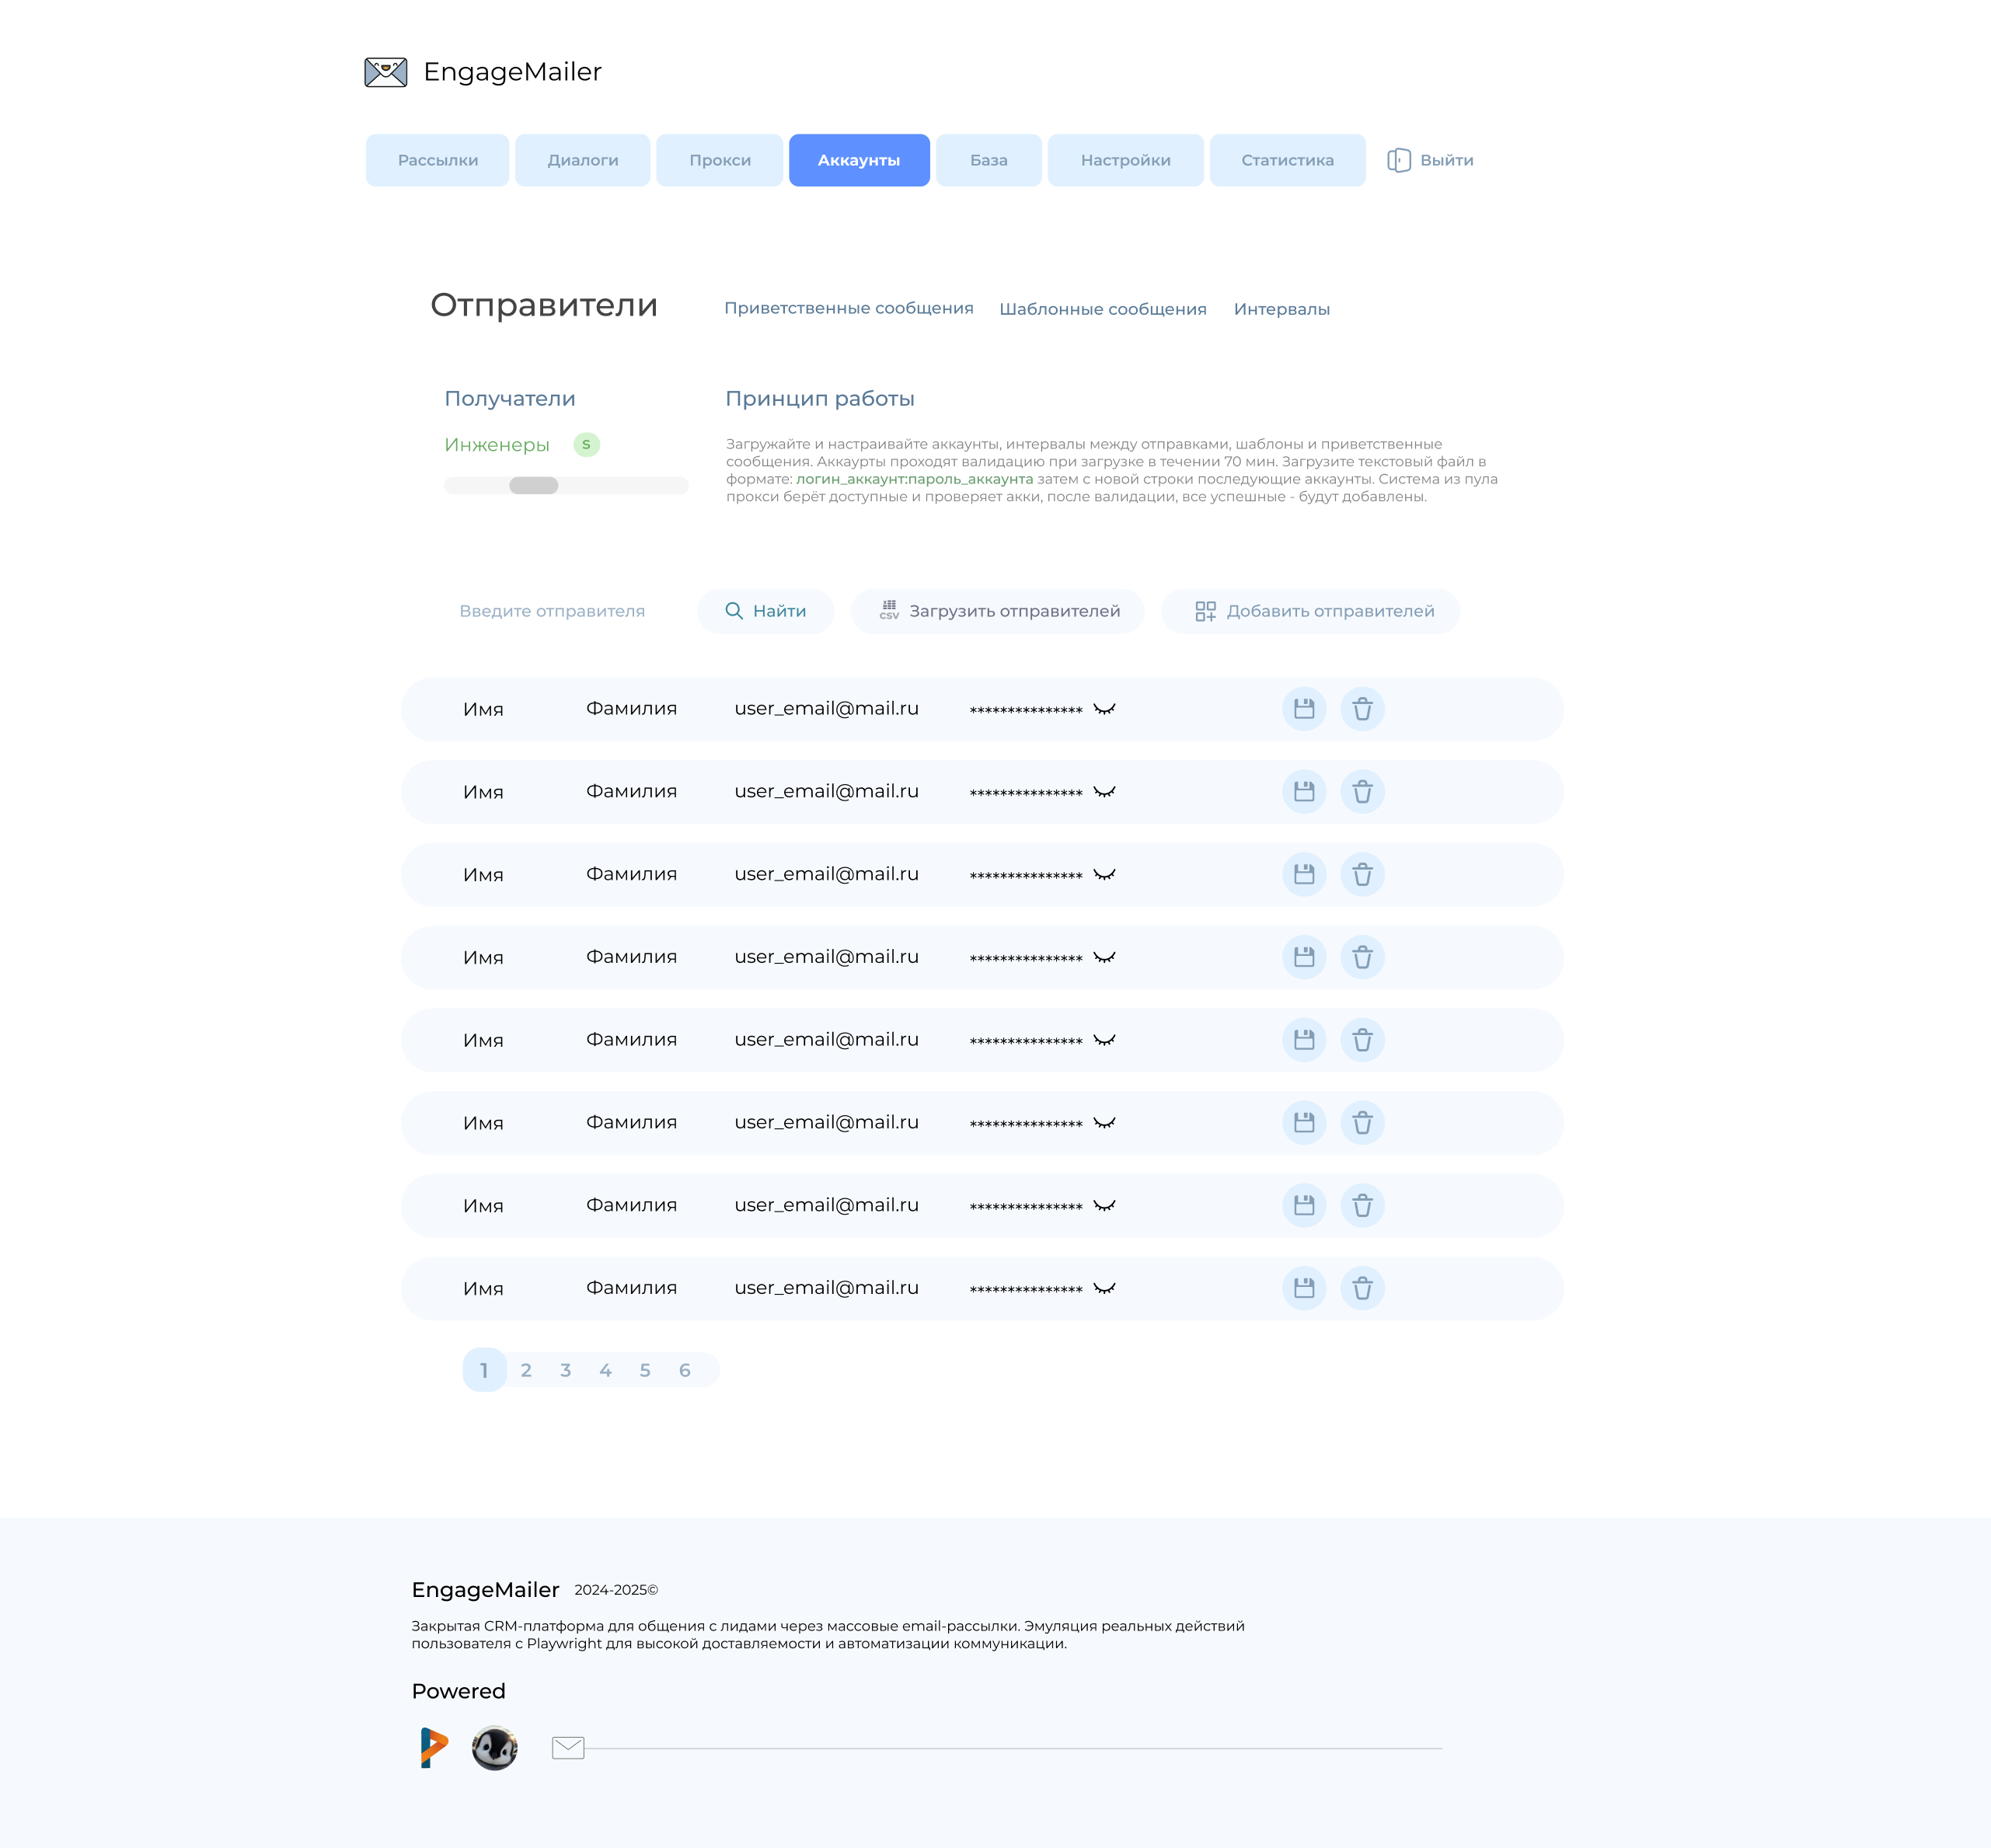
Task: Click the EngageMailer envelope logo icon
Action: click(385, 72)
